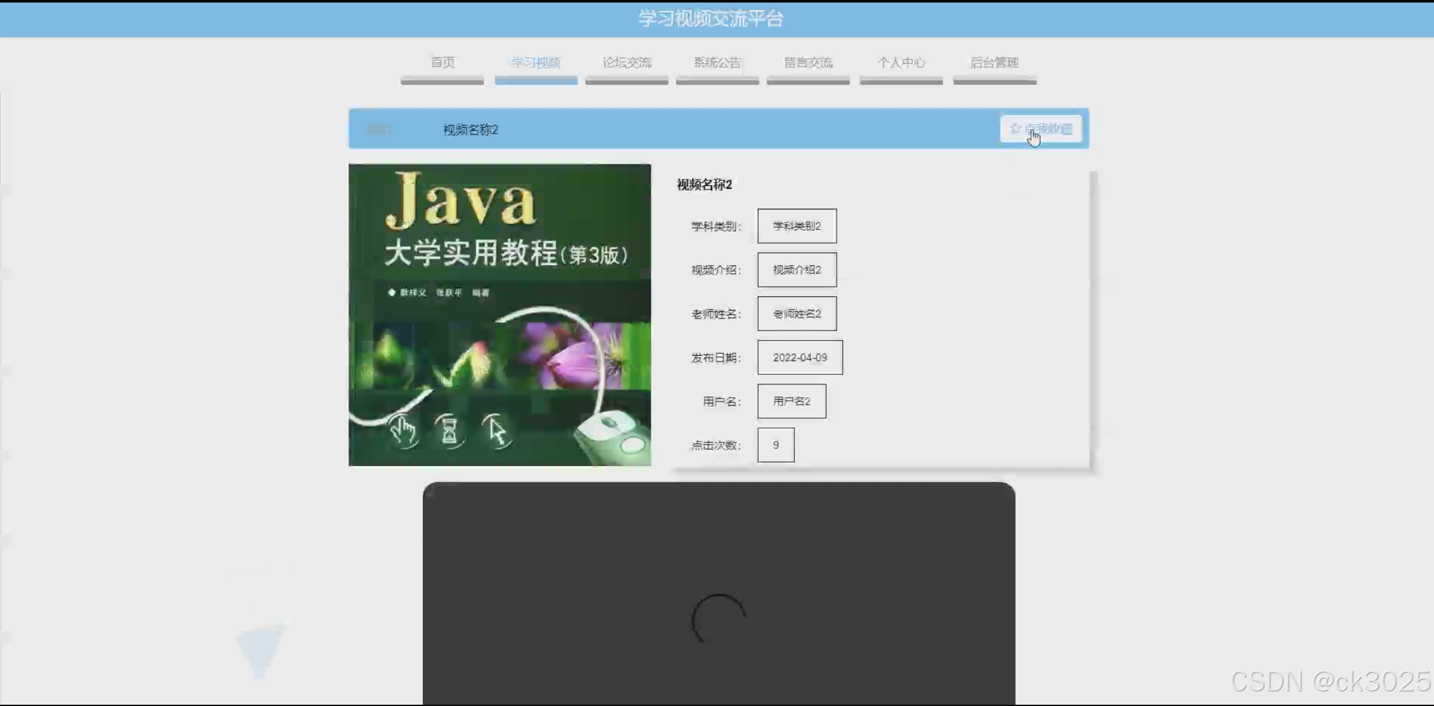Click the 老师姓名2 teacher name box
This screenshot has width=1434, height=706.
pos(797,314)
